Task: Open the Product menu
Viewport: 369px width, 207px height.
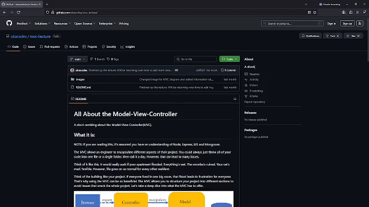Action: (24, 24)
